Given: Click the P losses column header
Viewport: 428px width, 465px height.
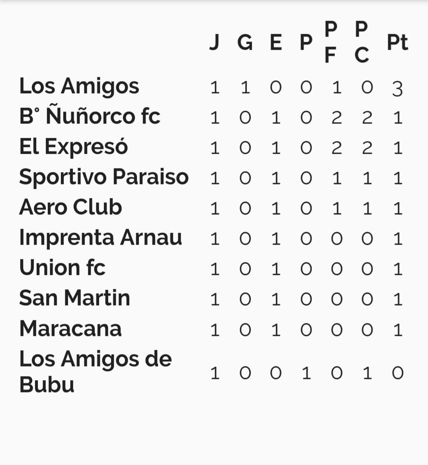Looking at the screenshot, I should point(306,42).
